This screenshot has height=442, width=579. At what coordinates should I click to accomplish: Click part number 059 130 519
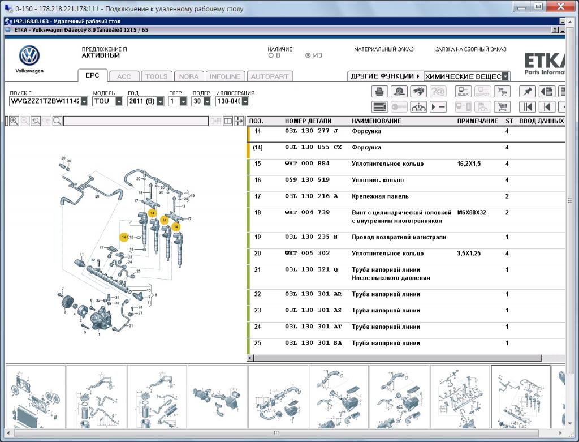tap(307, 179)
